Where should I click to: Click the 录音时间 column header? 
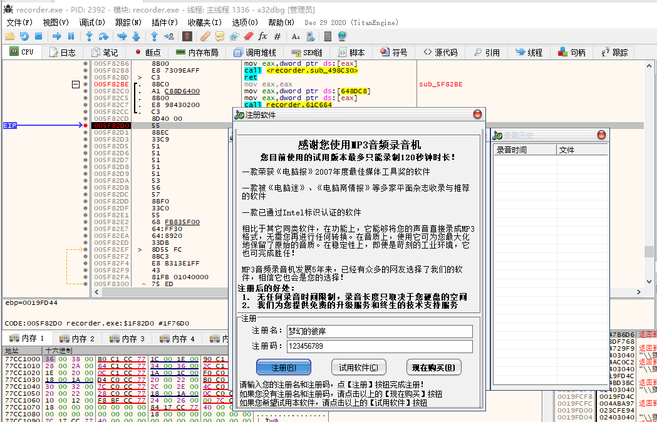525,150
